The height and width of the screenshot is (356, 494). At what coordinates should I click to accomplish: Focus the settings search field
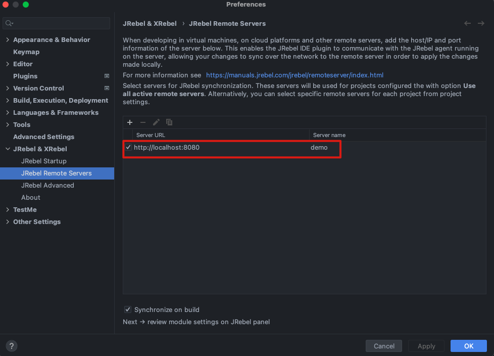57,23
